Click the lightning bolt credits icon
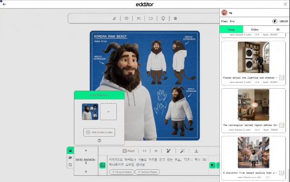Image resolution: width=290 pixels, height=182 pixels. 275,21
